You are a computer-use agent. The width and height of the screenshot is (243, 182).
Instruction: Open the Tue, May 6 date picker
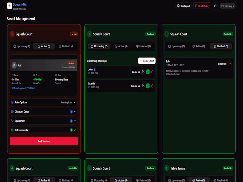coord(228,6)
